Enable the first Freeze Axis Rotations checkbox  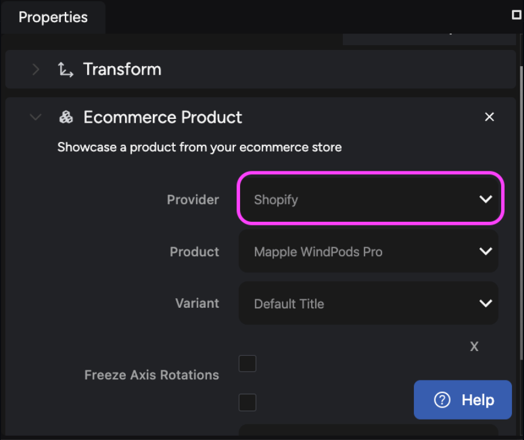[x=247, y=364]
